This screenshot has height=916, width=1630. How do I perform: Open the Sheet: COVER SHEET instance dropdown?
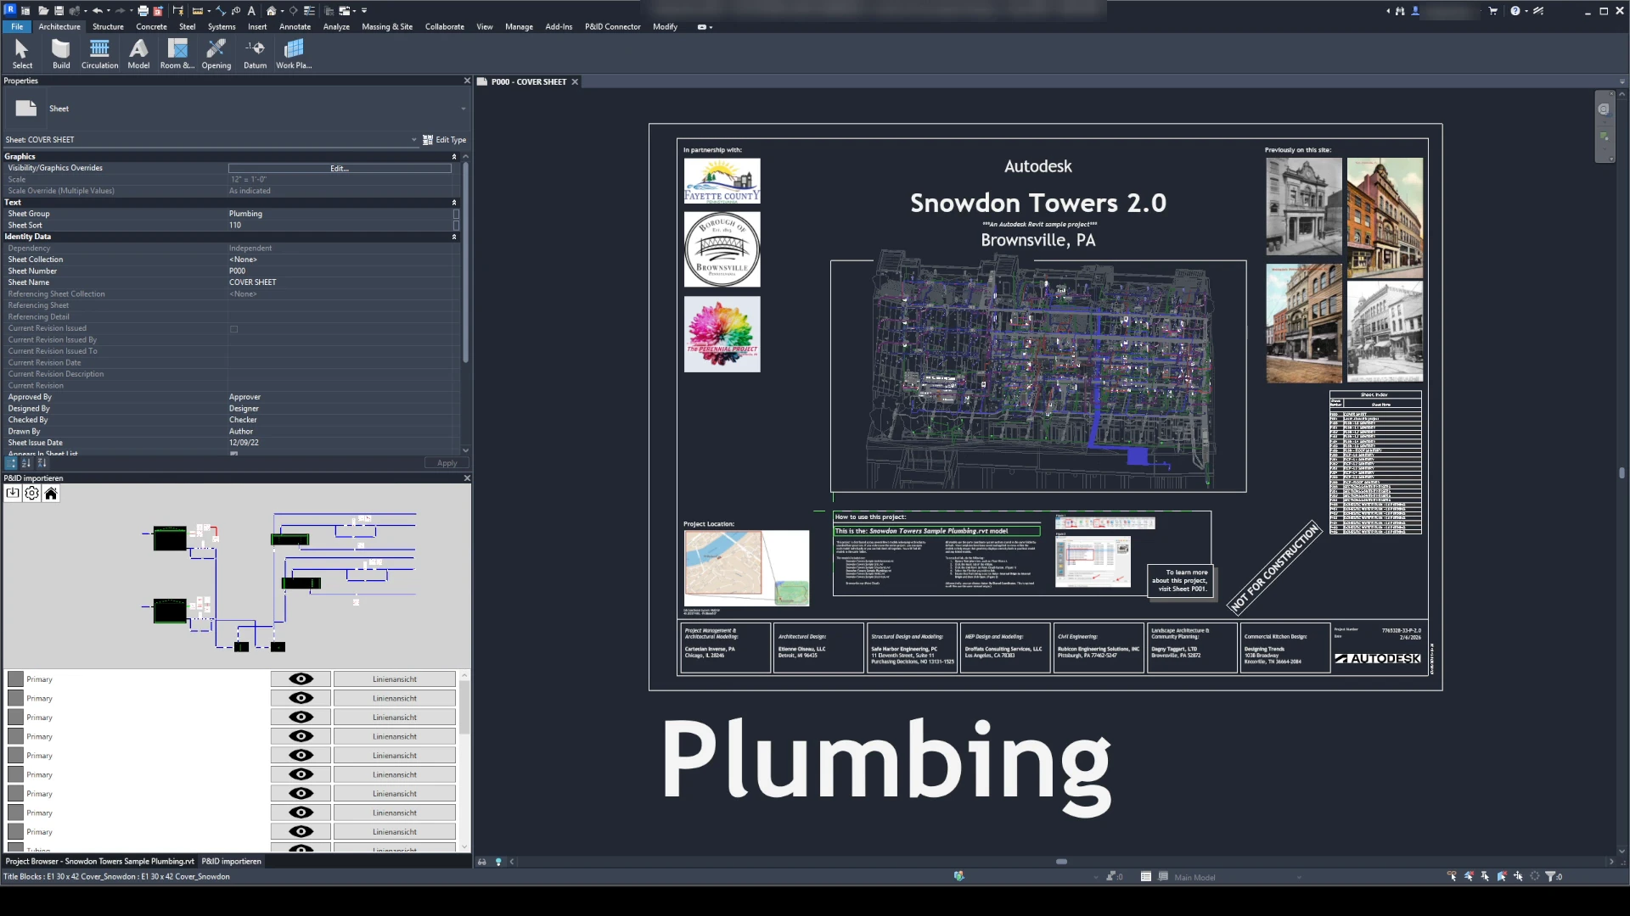414,140
